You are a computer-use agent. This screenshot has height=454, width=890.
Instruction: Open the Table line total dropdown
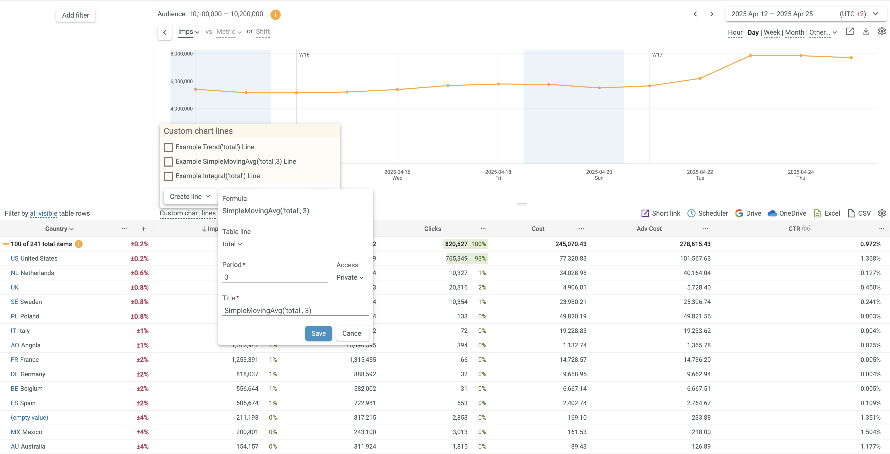click(x=232, y=244)
